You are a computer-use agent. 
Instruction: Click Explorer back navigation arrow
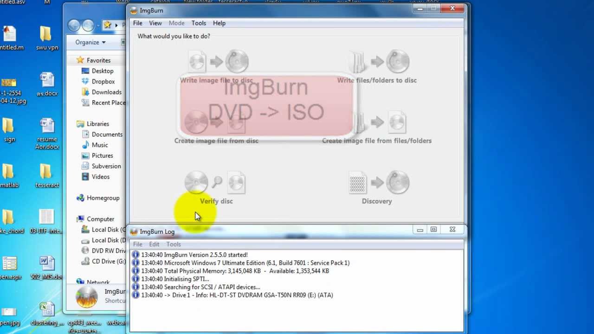coord(74,25)
